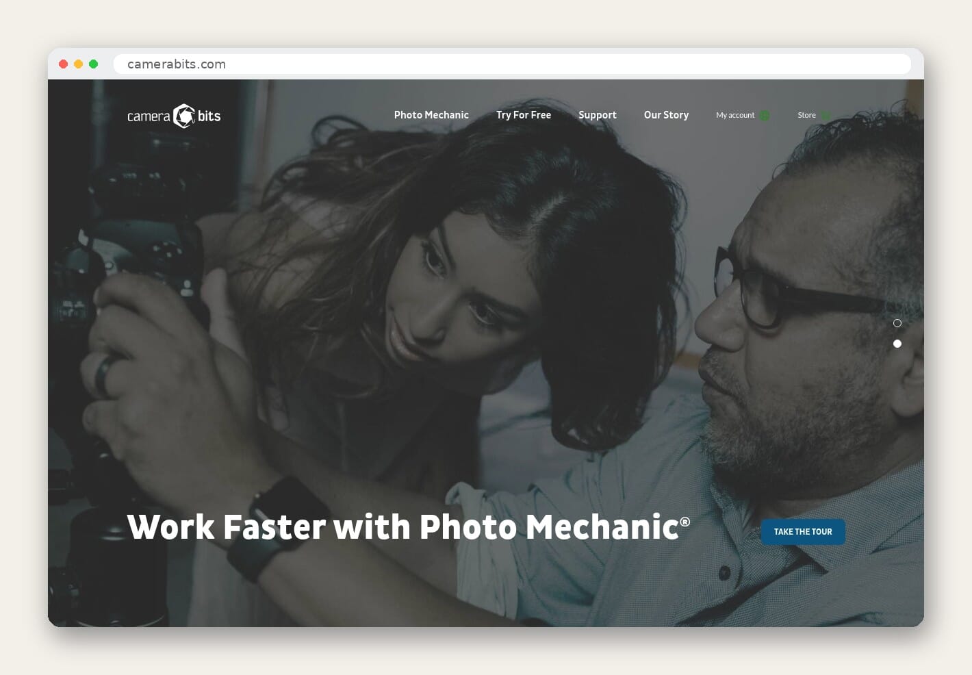Select the second filled slide indicator dot

pos(897,344)
